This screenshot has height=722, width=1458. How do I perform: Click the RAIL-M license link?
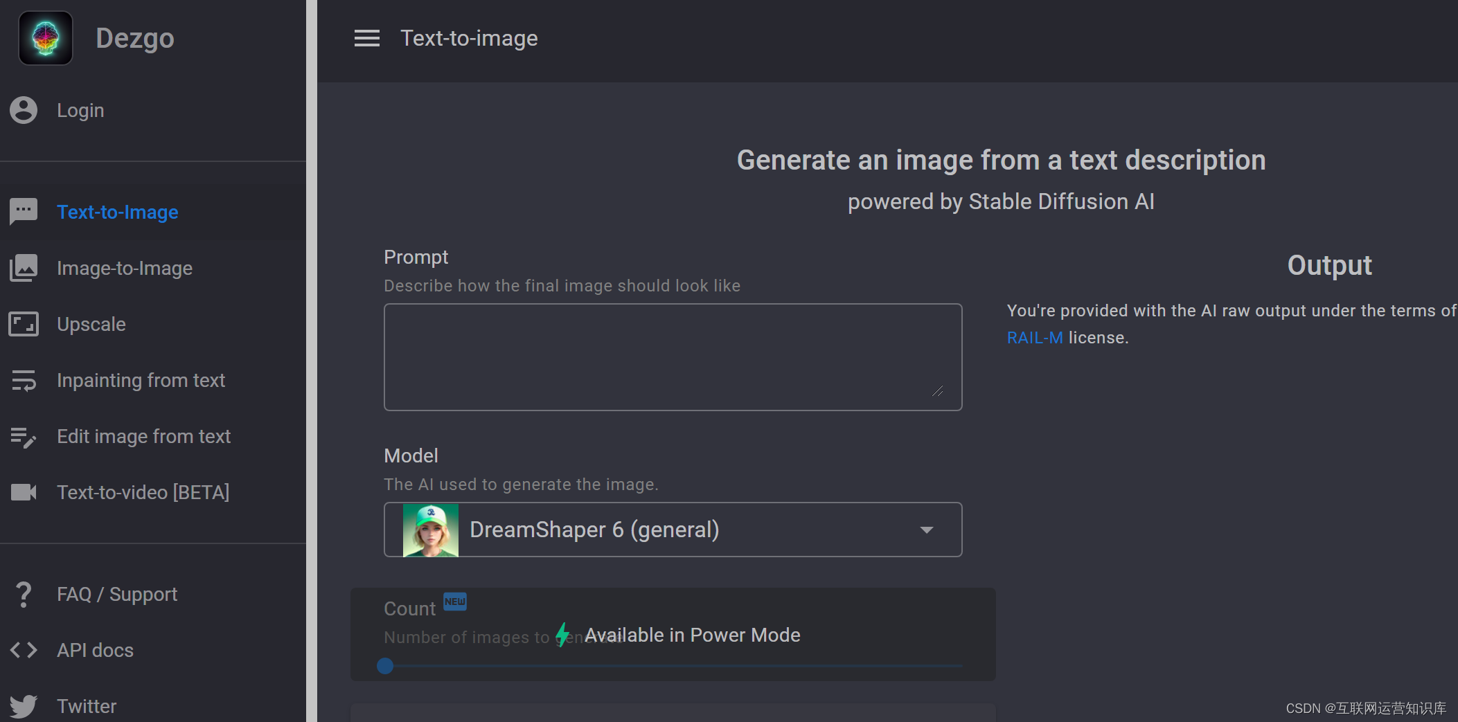point(1035,338)
